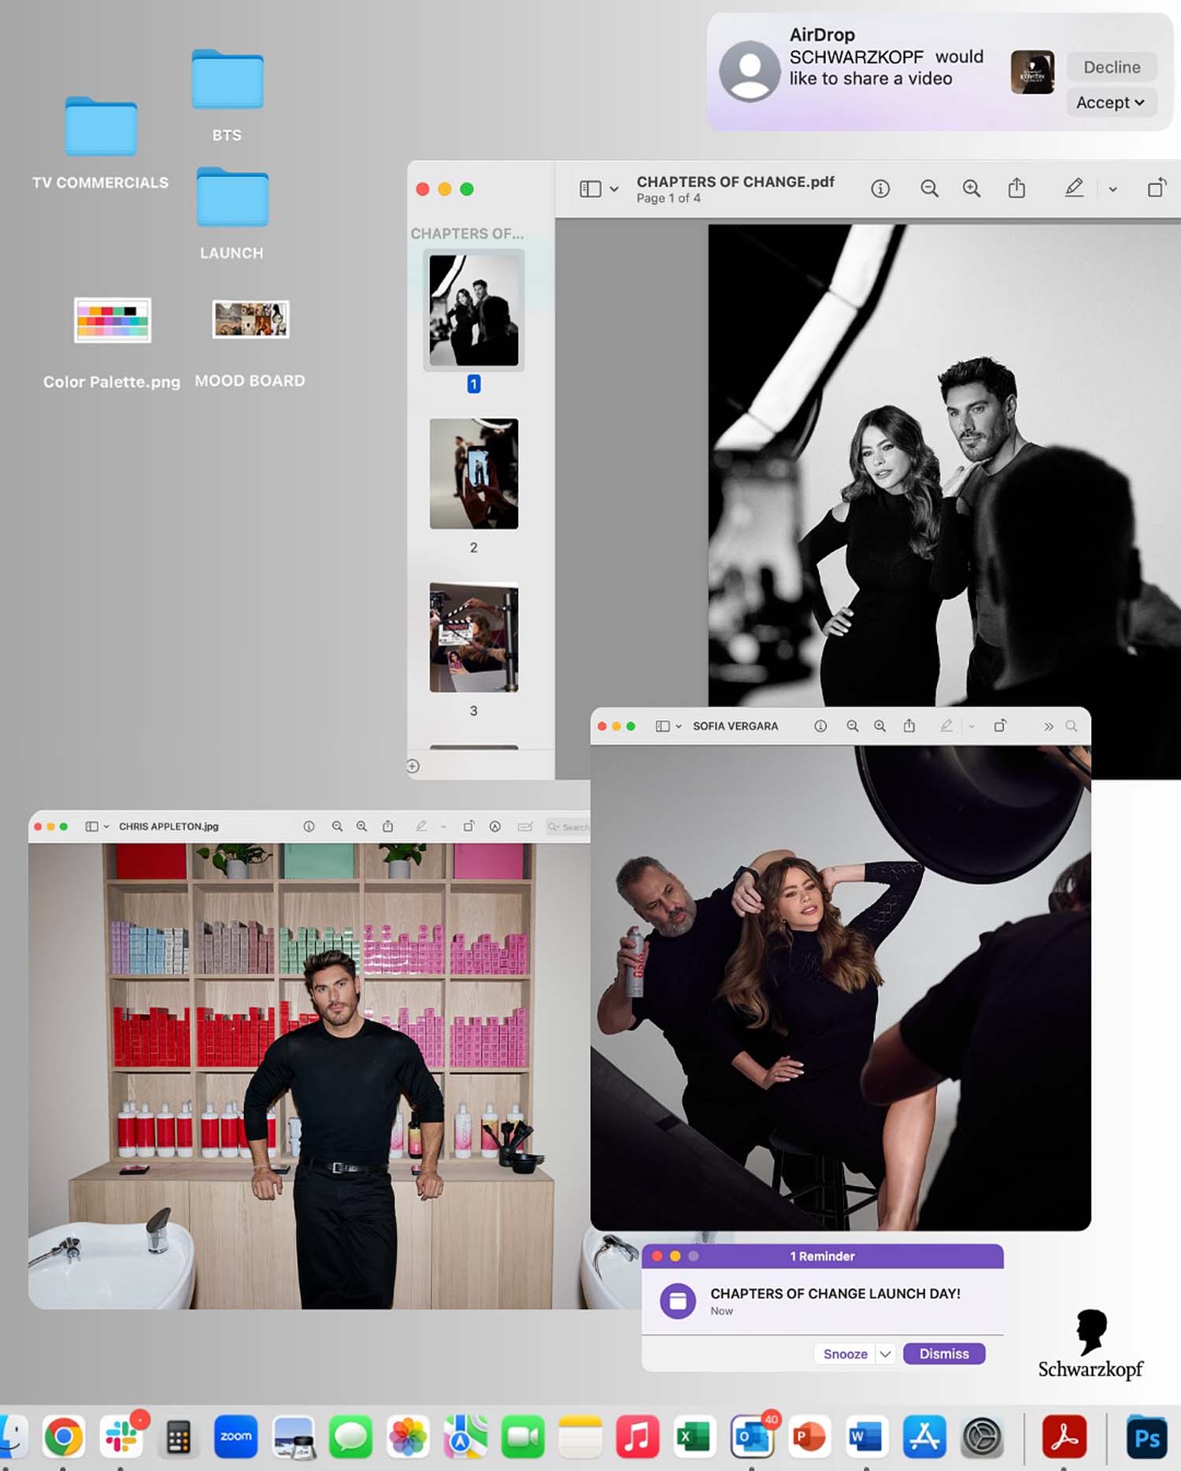Screen dimensions: 1181x1471
Task: Open markup options arrow in CHRIS APPLETON.jpg window
Action: [443, 826]
